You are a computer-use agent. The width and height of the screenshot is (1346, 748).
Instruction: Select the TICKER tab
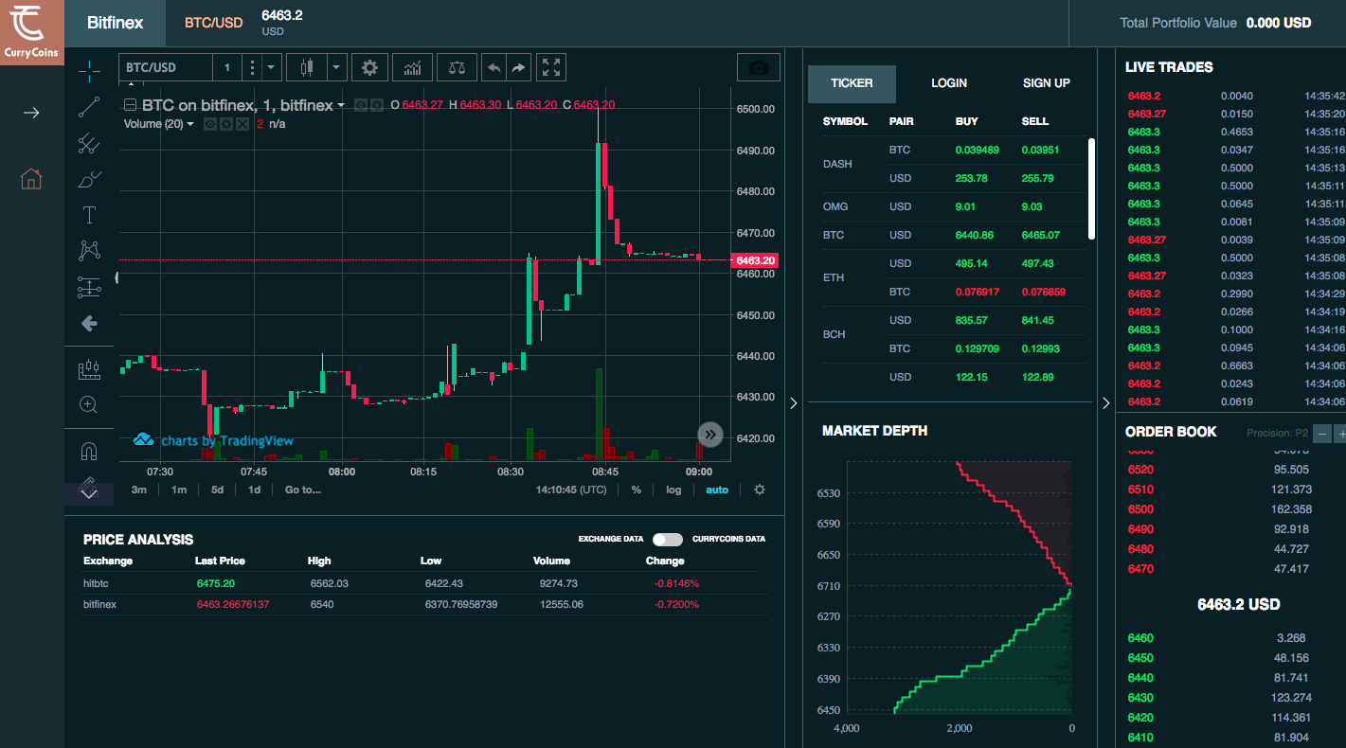point(851,83)
